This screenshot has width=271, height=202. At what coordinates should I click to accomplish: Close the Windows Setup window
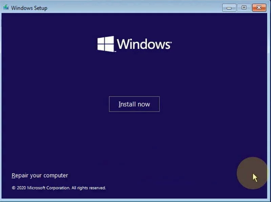tap(259, 7)
